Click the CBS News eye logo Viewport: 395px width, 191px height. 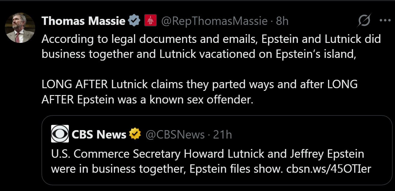(60, 134)
